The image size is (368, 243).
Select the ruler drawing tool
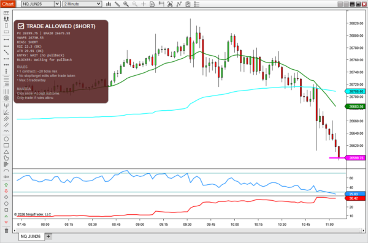pos(6,13)
